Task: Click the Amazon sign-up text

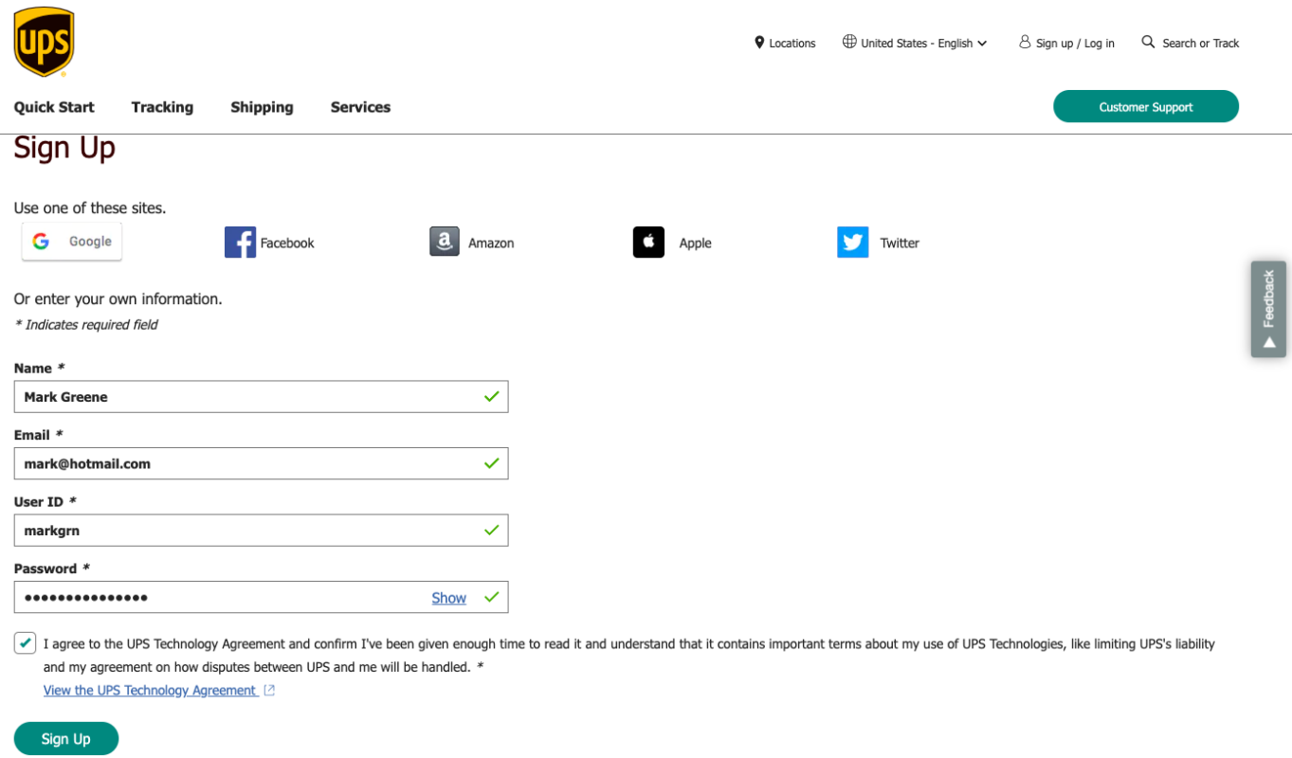Action: [491, 244]
